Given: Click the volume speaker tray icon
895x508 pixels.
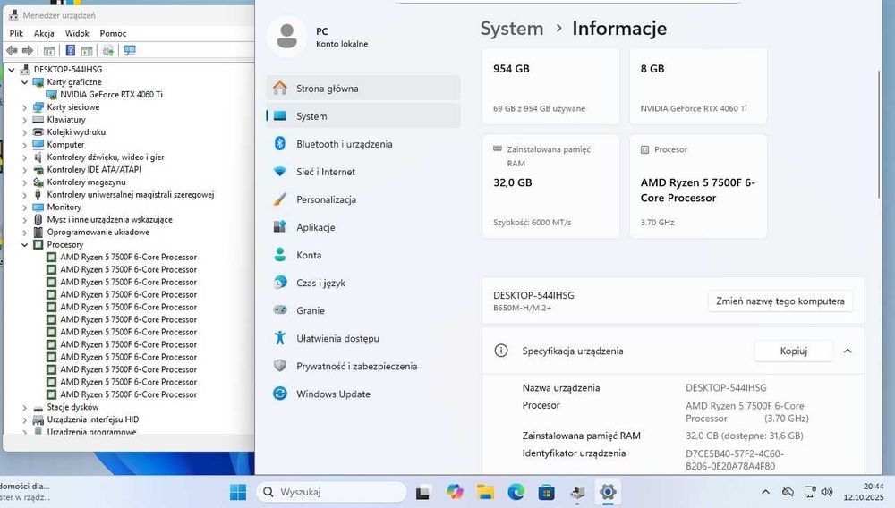Looking at the screenshot, I should coord(826,492).
